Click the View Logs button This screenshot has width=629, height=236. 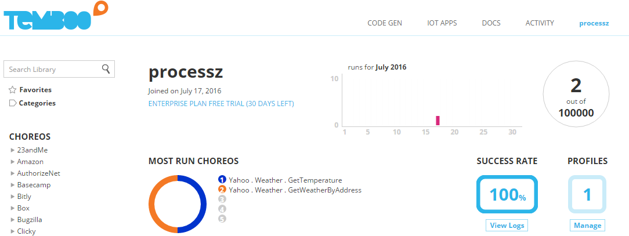tap(507, 226)
